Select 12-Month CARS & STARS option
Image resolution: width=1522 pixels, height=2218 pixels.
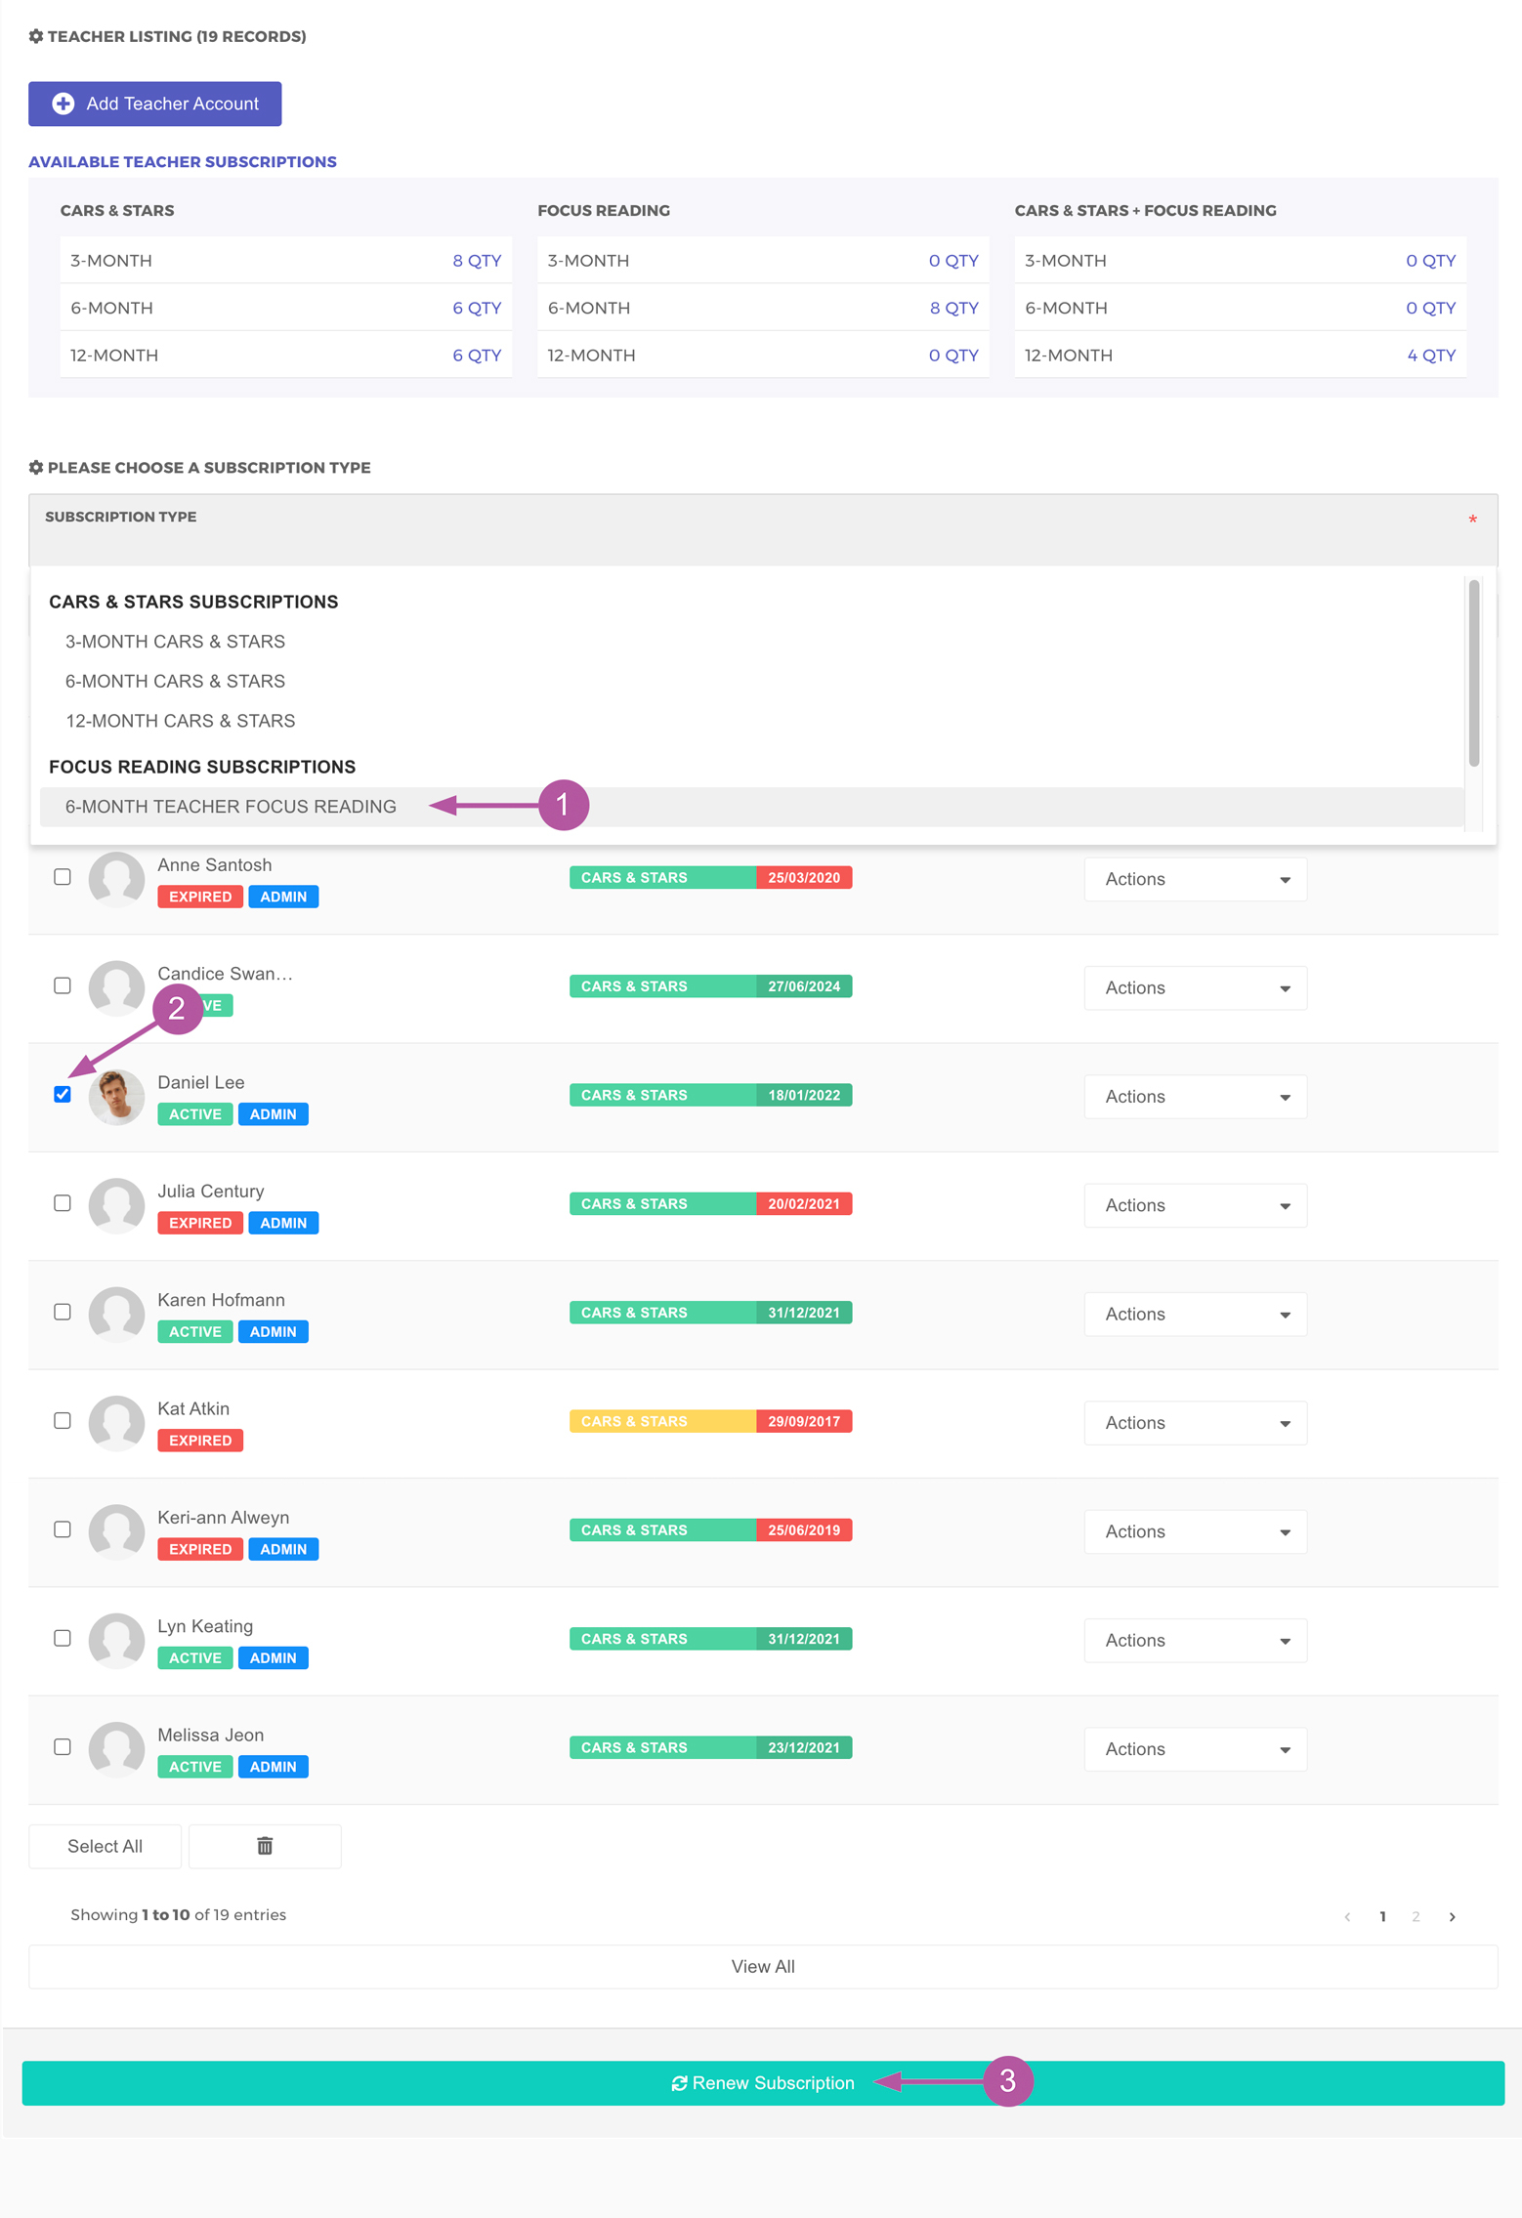click(181, 721)
